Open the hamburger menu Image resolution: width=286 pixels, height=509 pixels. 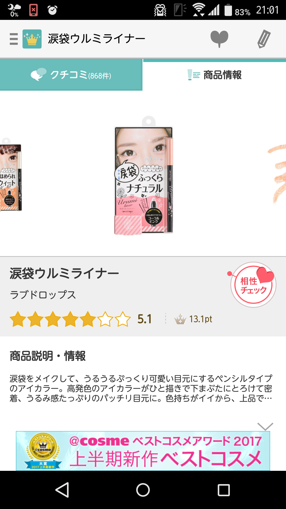pyautogui.click(x=14, y=39)
